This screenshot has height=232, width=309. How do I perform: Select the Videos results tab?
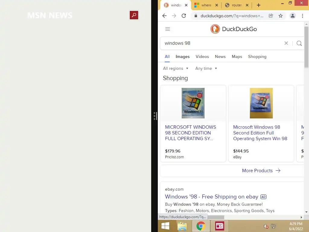pyautogui.click(x=202, y=57)
